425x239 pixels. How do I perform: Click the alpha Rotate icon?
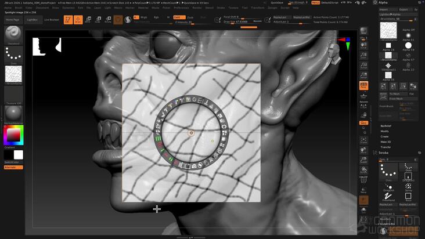click(x=403, y=86)
